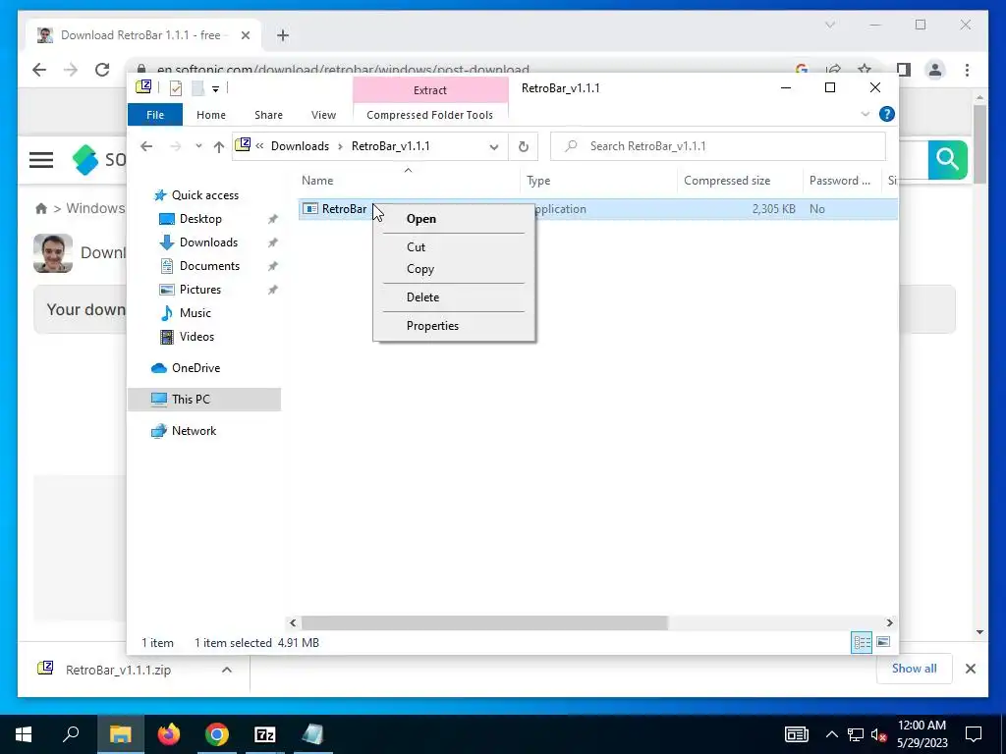Choose Copy in the context menu
This screenshot has width=1006, height=754.
[420, 269]
